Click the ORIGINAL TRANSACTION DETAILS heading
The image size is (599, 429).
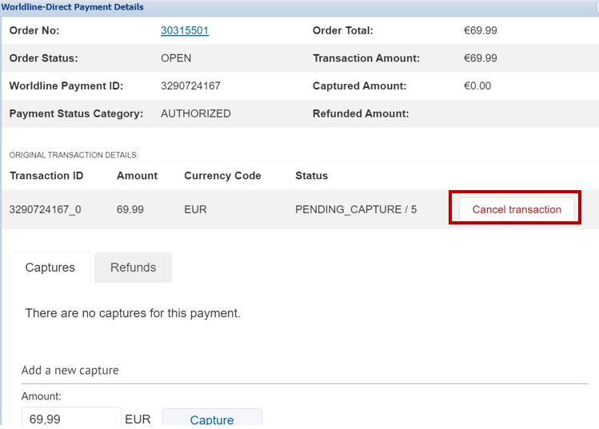click(74, 155)
